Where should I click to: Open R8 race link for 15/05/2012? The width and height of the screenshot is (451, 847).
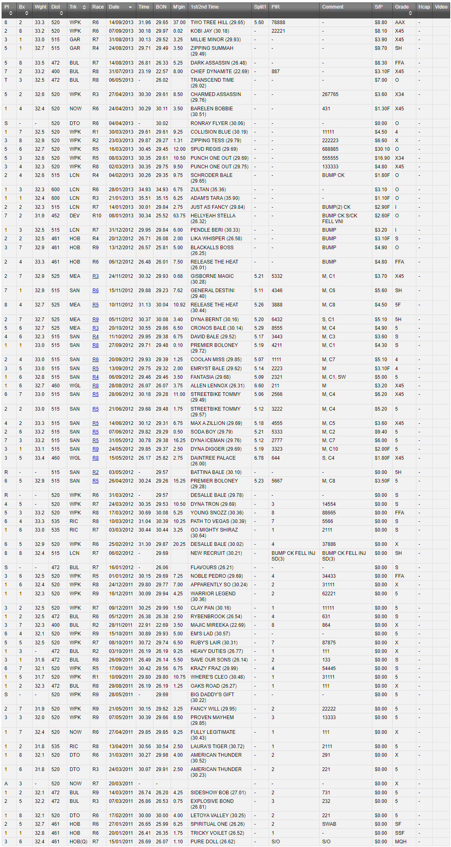[96, 458]
